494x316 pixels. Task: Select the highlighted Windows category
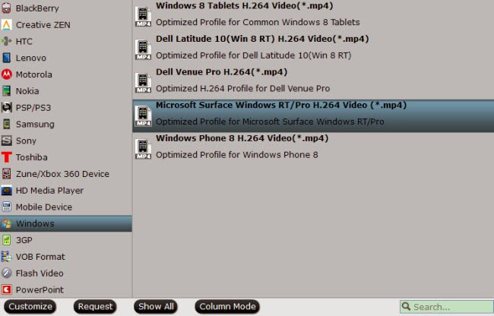pyautogui.click(x=66, y=223)
